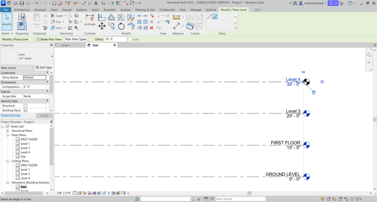Click the Measure Between Two References icon
Screen dimensions: 377x202
176,26
